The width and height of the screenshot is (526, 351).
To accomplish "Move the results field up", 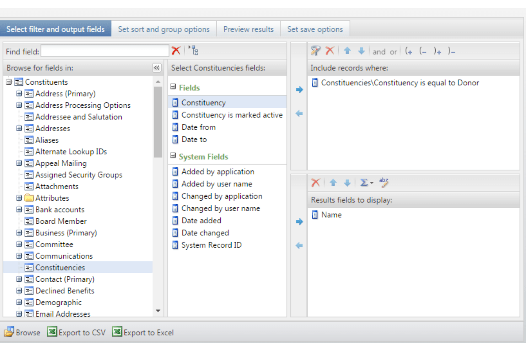I will pyautogui.click(x=333, y=183).
